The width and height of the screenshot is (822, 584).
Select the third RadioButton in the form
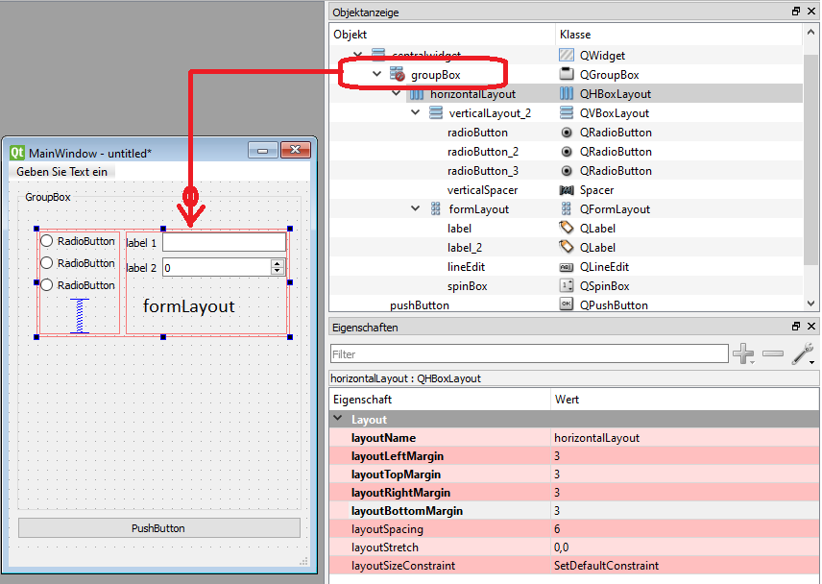tap(78, 285)
